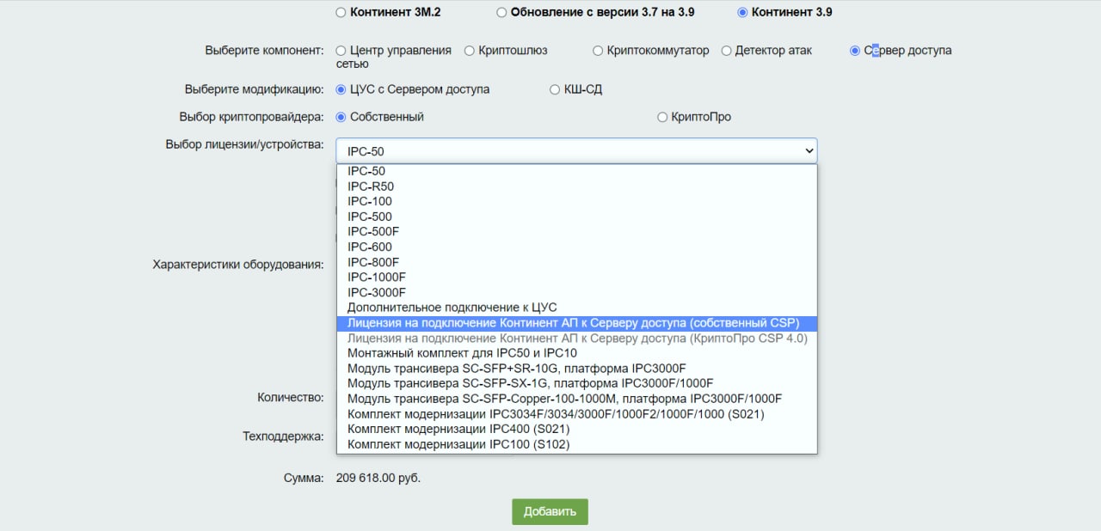Select the Криптошлюз component radio

[470, 51]
